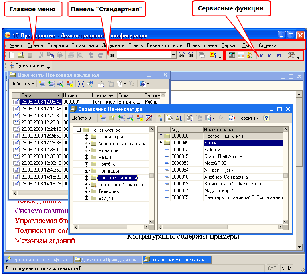Expand the Мыши tree folder
The image size is (307, 274).
(x=86, y=157)
